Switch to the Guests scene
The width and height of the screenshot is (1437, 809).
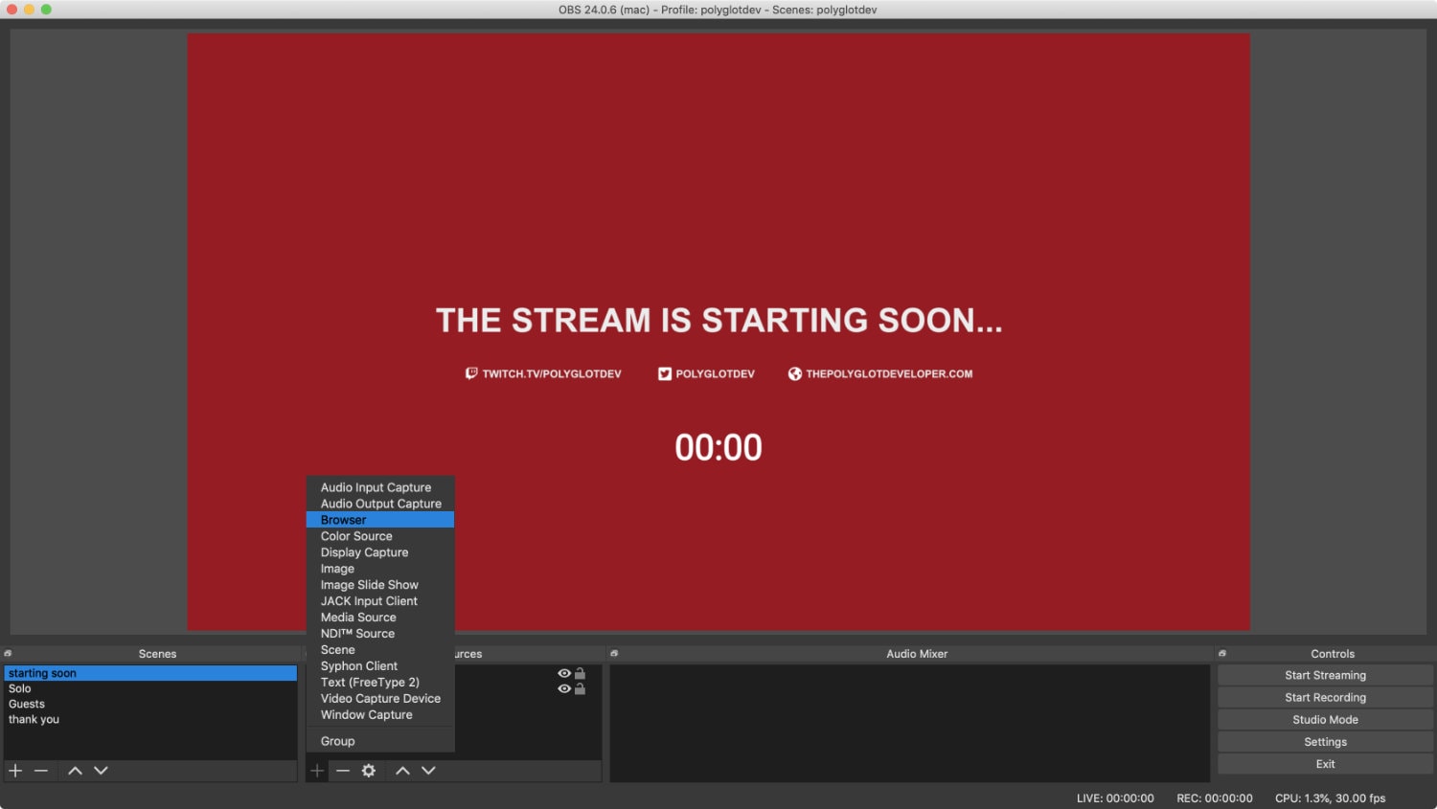[150, 704]
